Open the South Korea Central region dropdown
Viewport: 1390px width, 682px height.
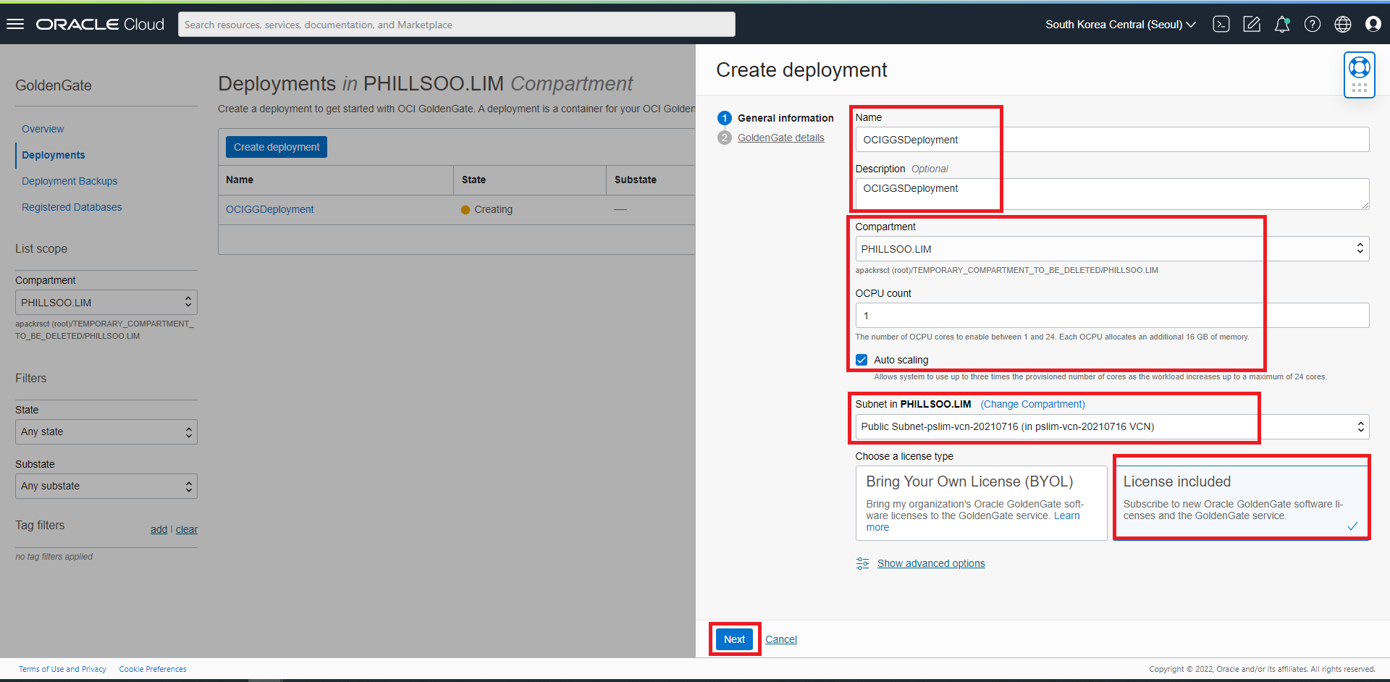tap(1121, 25)
